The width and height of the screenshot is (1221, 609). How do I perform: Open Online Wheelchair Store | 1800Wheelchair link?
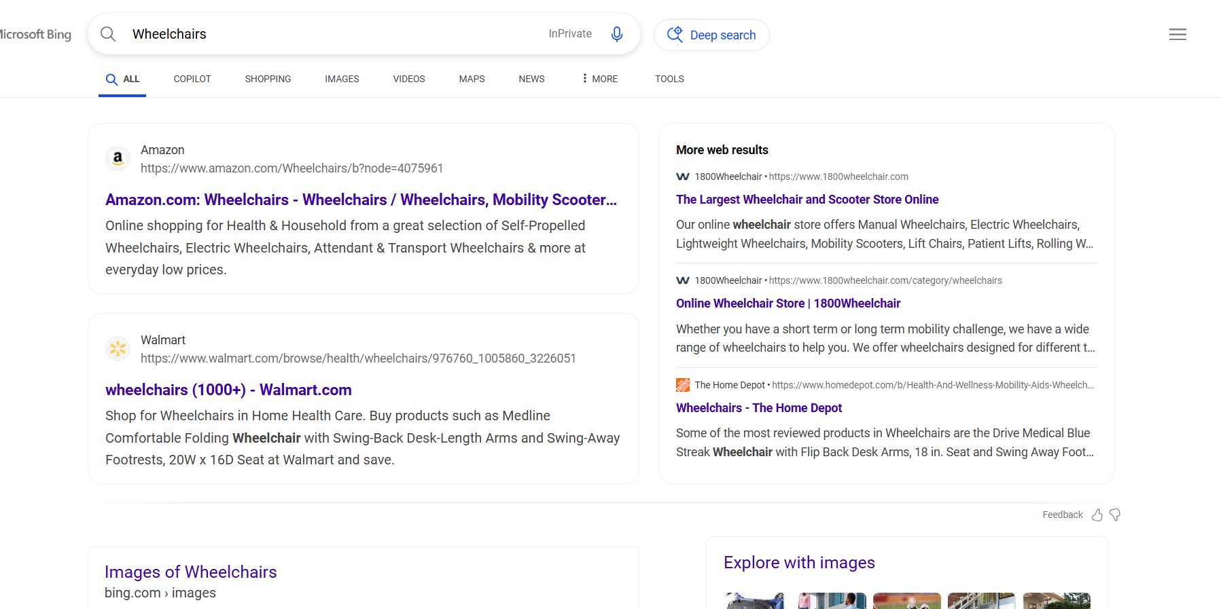(x=788, y=303)
